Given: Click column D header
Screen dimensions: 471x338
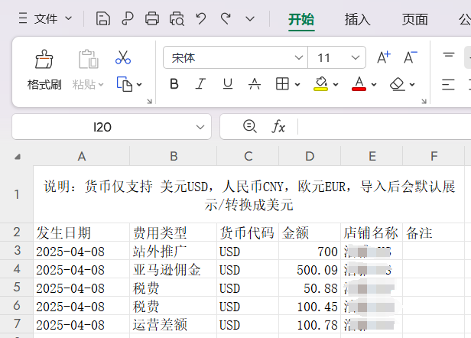Looking at the screenshot, I should coord(309,157).
